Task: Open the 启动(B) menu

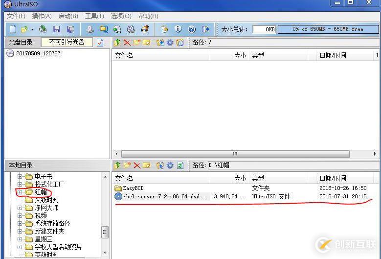Action: point(68,16)
